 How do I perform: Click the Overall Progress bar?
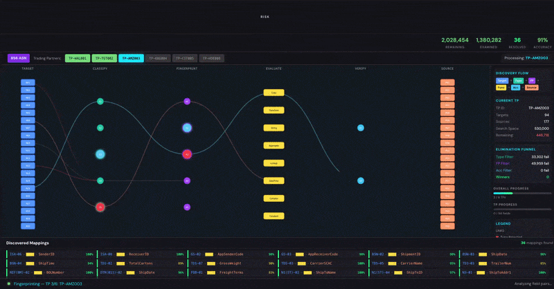(x=522, y=194)
